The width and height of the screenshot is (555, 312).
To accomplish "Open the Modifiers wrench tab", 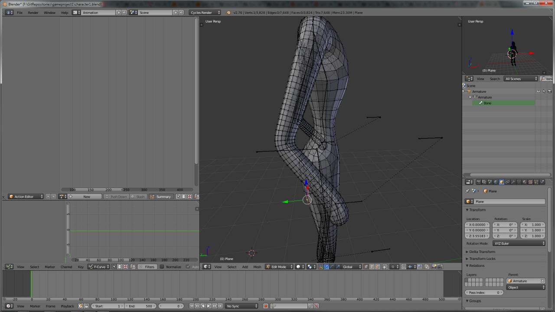I will 513,182.
